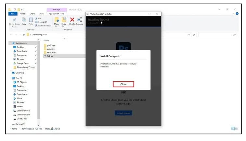Click the blue Help question mark icon
The image size is (246, 141).
point(237,14)
